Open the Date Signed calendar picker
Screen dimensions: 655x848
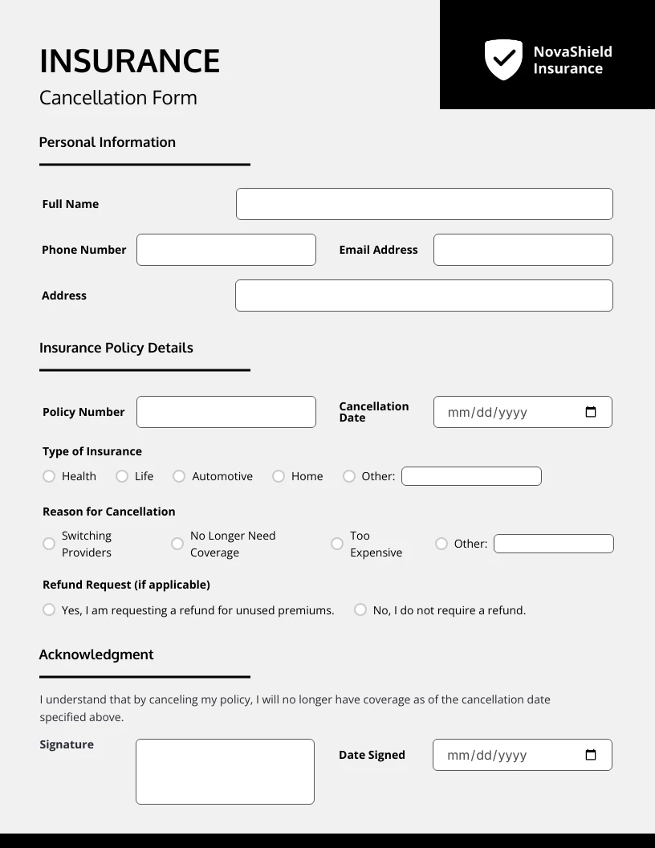590,755
